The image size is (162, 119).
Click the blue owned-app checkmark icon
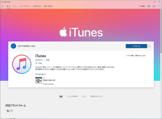(13, 46)
